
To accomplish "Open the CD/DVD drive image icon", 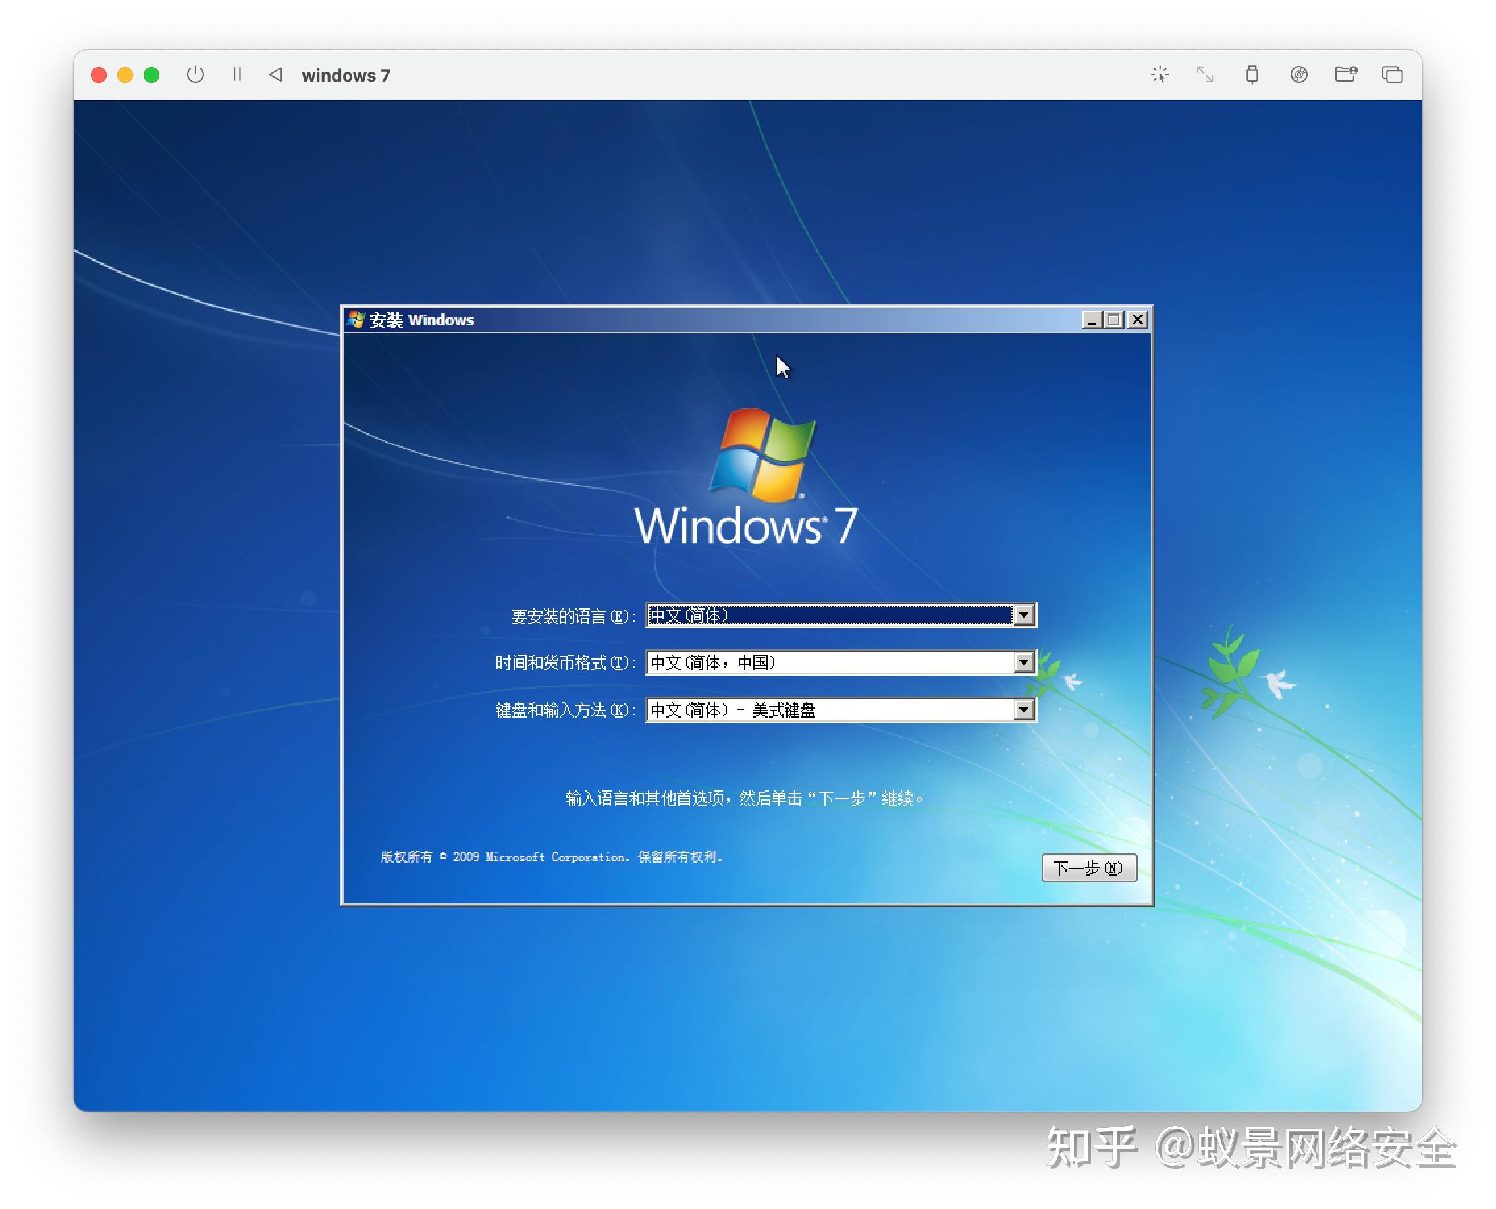I will tap(1298, 74).
